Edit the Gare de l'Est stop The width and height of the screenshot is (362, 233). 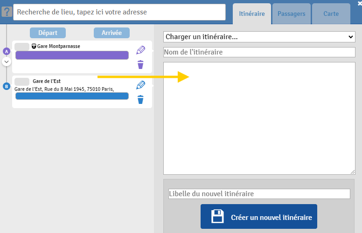[x=140, y=85]
